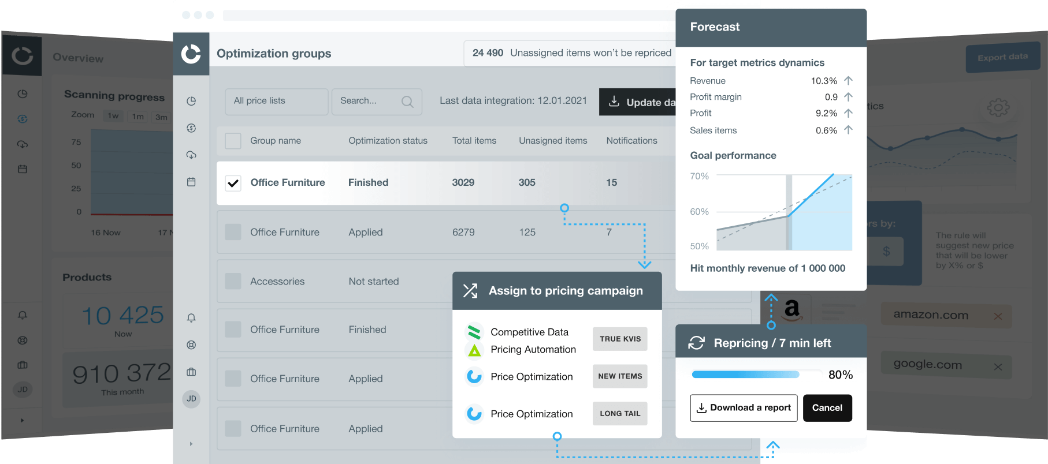The height and width of the screenshot is (464, 1048).
Task: Open the calendar icon in main sidebar
Action: tap(191, 182)
